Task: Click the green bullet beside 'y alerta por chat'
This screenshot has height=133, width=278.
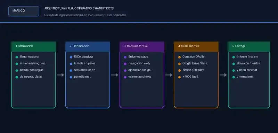Action: click(x=234, y=70)
